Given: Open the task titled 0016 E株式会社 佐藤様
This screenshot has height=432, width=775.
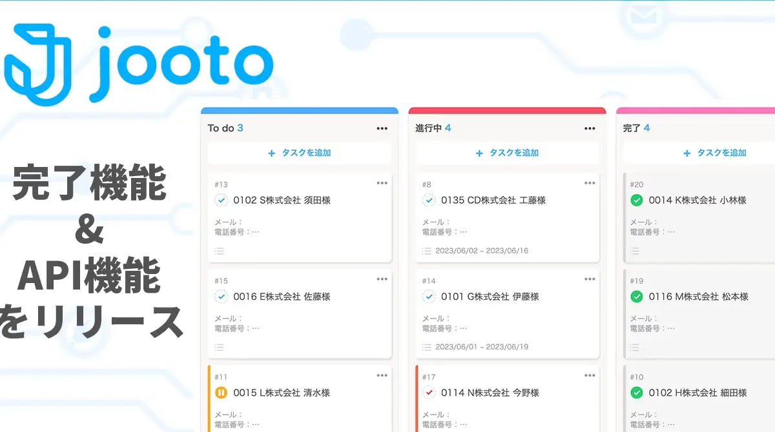Looking at the screenshot, I should [282, 297].
